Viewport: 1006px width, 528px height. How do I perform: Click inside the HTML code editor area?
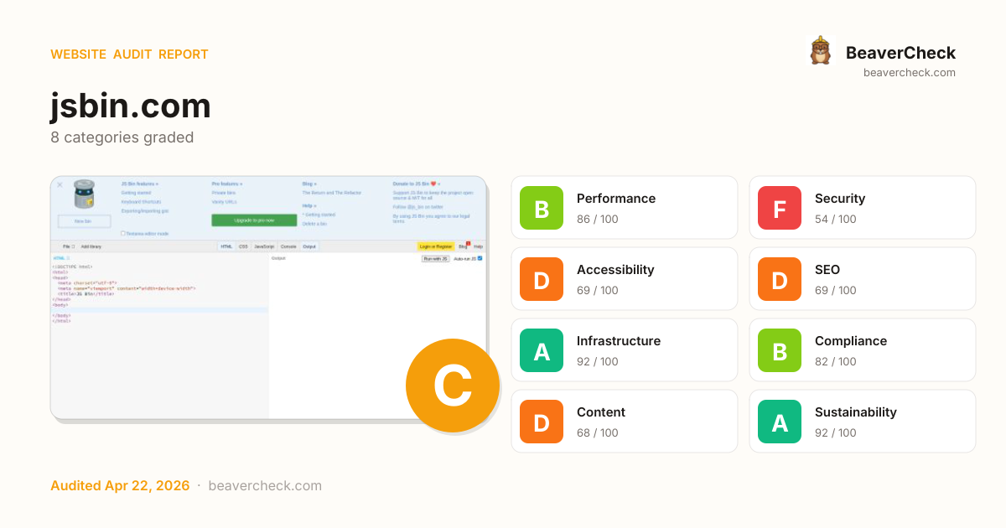point(159,352)
